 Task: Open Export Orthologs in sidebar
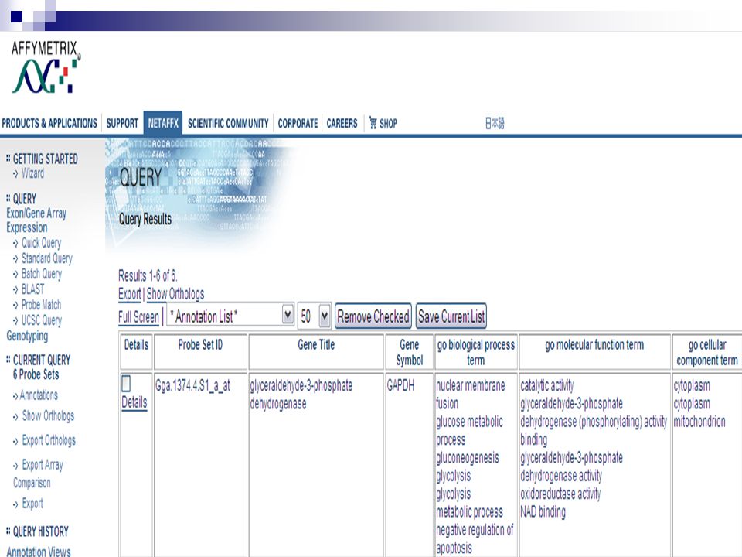49,440
